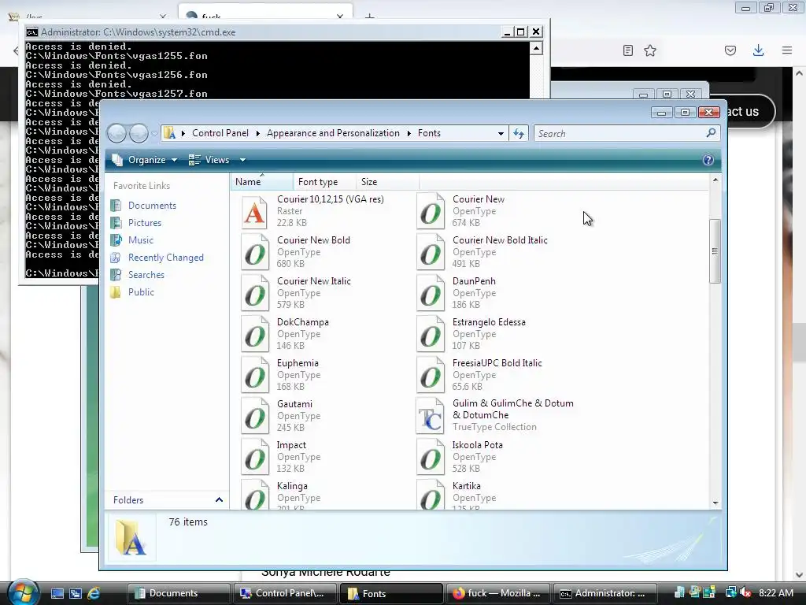The image size is (806, 605).
Task: Click the refresh button next to address bar
Action: (519, 133)
